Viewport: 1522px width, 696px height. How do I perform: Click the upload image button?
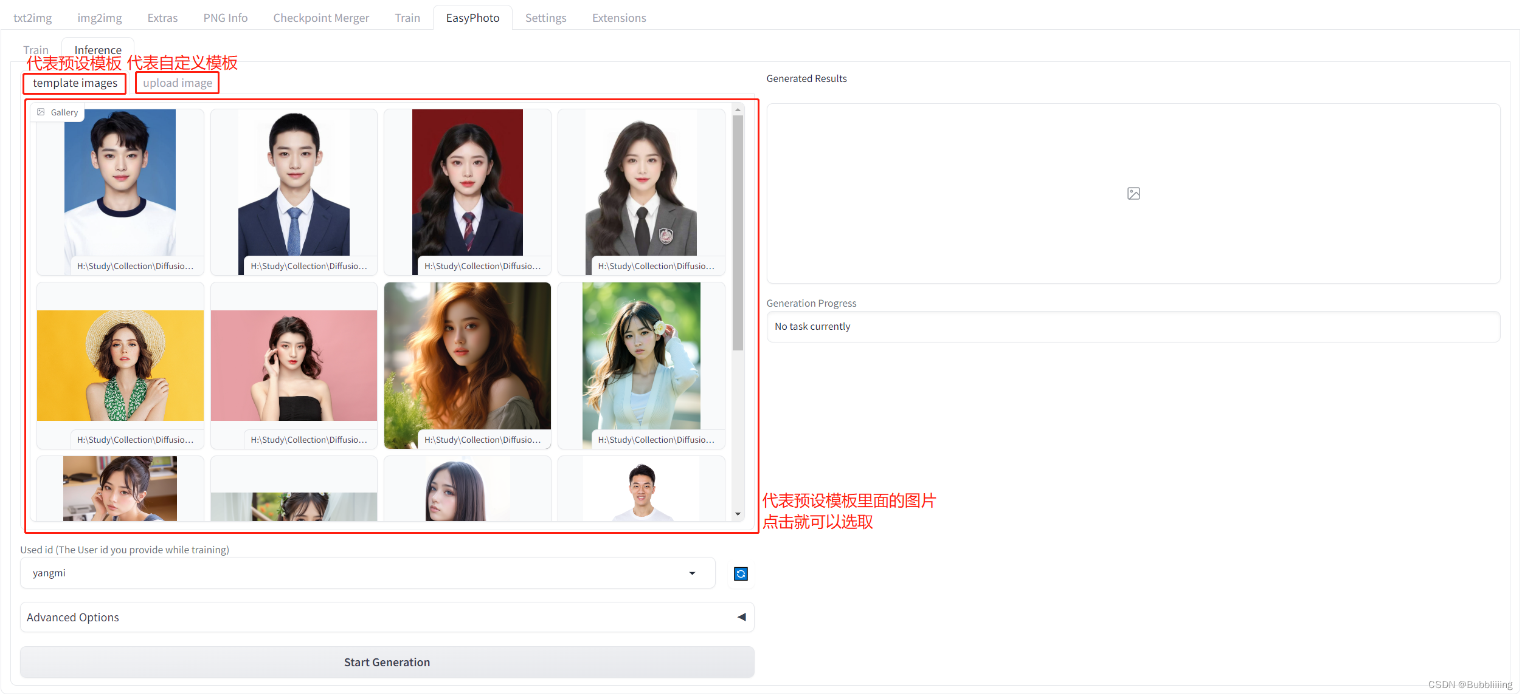(177, 83)
